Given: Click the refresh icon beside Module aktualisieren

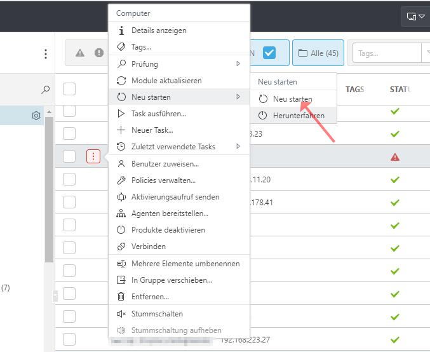Looking at the screenshot, I should 121,81.
